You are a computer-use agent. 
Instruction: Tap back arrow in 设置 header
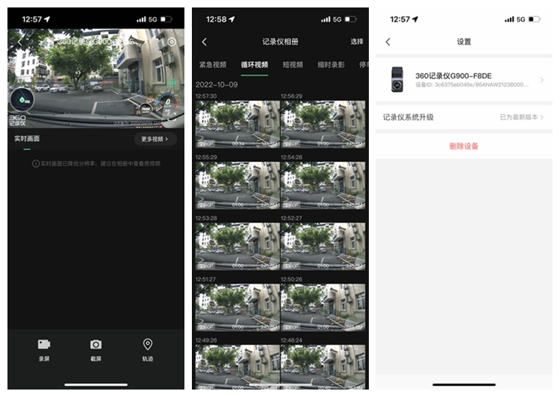[x=388, y=42]
